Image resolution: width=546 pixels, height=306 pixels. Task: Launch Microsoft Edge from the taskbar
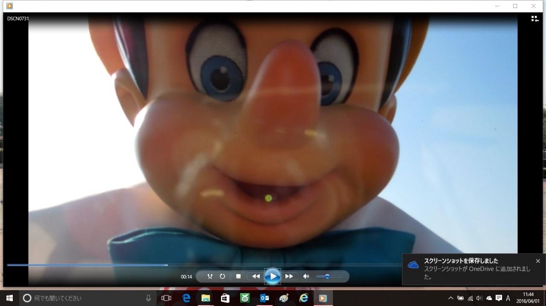pos(186,298)
